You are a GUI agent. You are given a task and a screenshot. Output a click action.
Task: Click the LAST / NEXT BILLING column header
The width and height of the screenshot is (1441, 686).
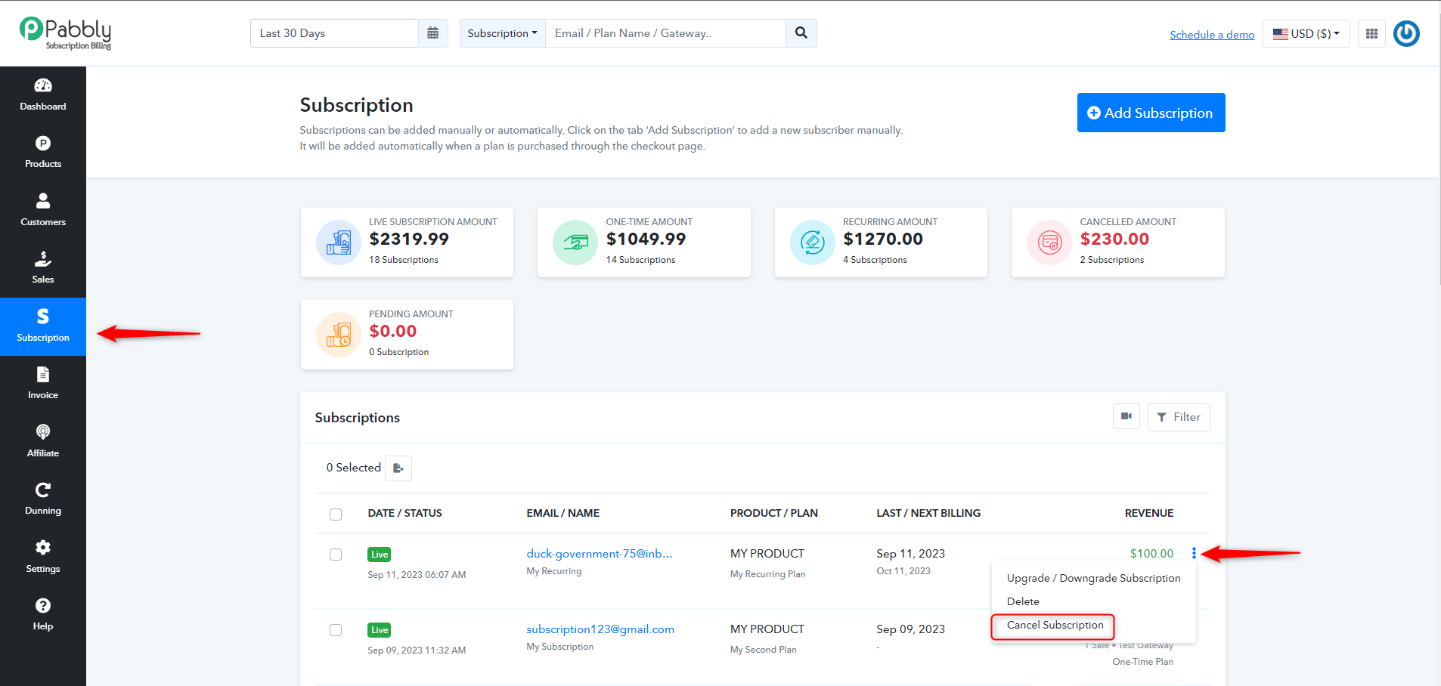pyautogui.click(x=928, y=513)
